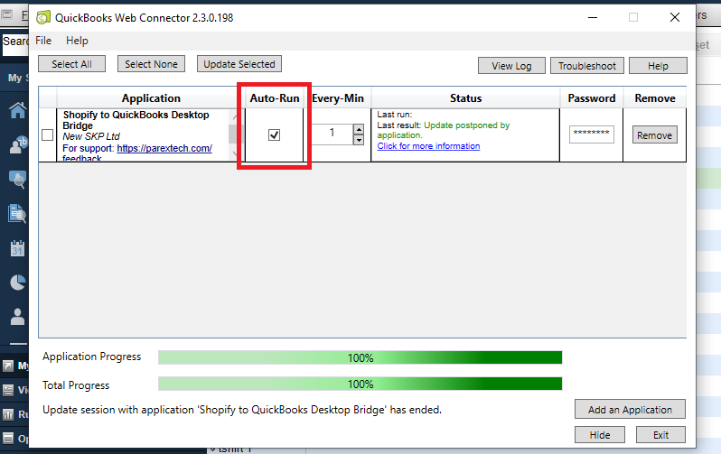
Task: Open the File menu
Action: point(43,41)
